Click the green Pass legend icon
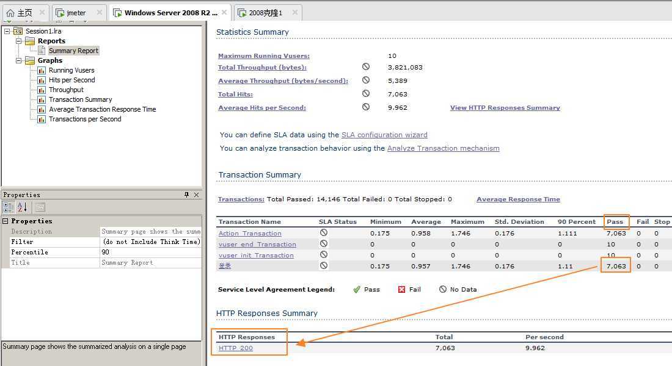This screenshot has height=366, width=672. (x=357, y=289)
